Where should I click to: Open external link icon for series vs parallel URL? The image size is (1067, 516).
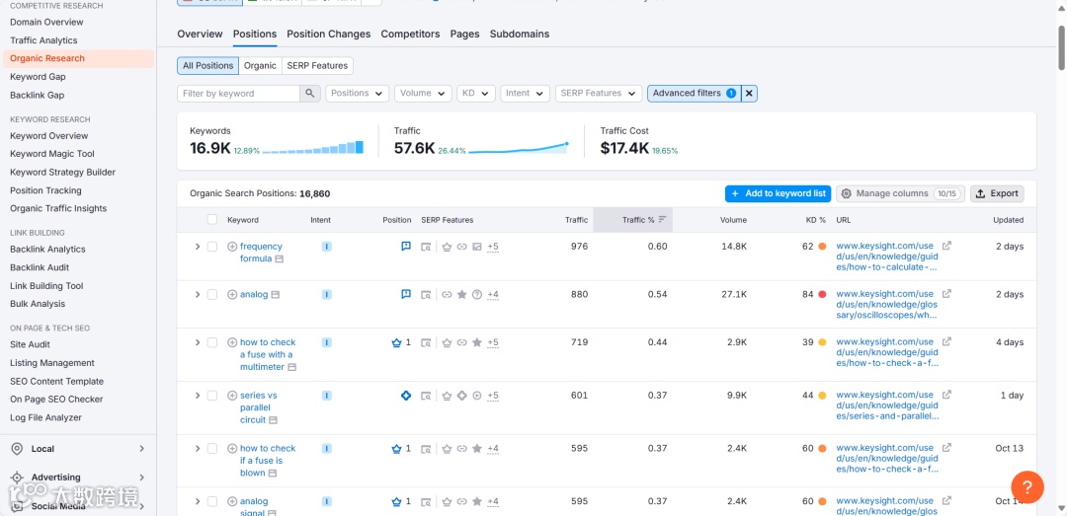tap(946, 395)
